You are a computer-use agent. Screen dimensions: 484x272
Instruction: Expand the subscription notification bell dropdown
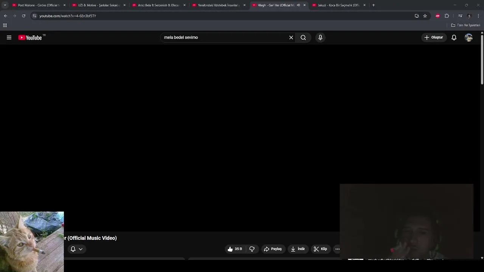(76, 249)
